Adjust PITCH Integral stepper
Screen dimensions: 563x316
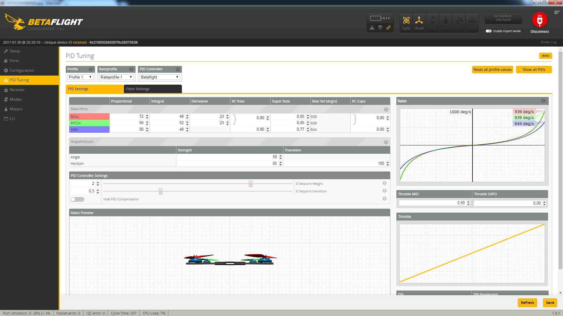pos(187,123)
